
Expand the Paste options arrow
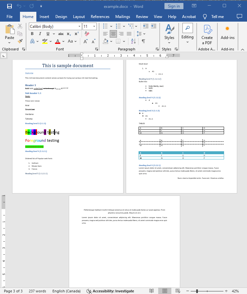[x=9, y=43]
